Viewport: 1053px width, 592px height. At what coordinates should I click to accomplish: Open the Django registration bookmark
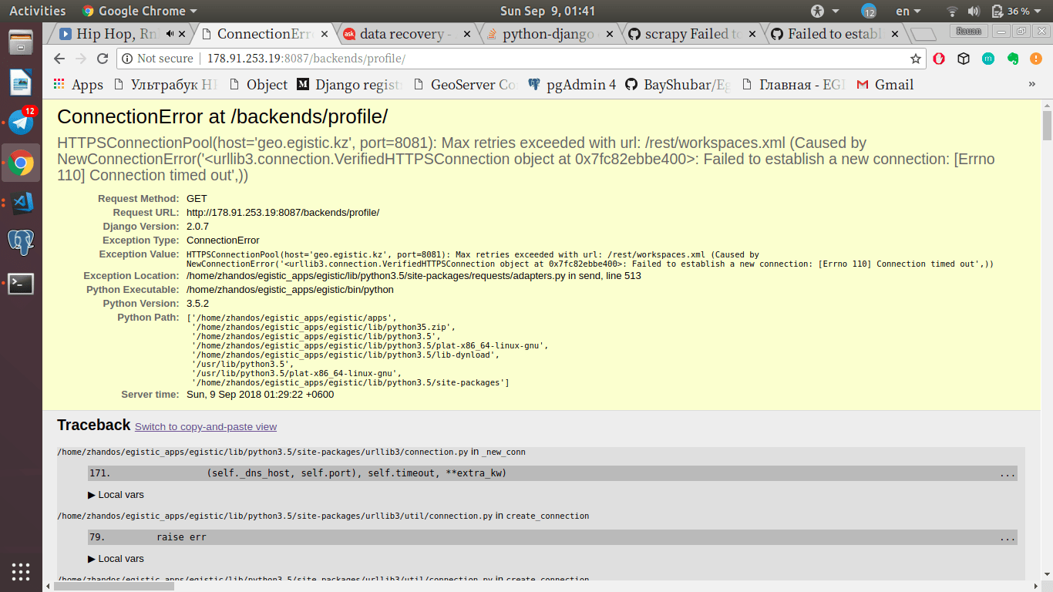[x=351, y=85]
